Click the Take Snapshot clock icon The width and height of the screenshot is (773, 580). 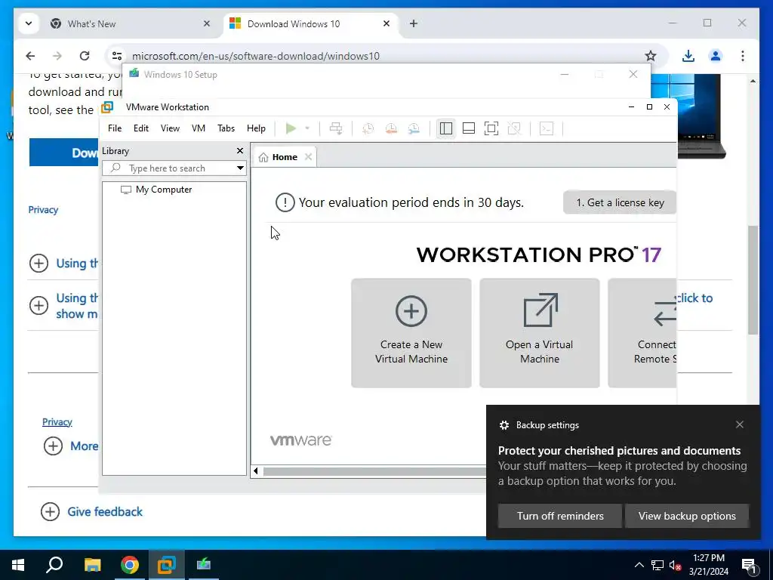368,128
